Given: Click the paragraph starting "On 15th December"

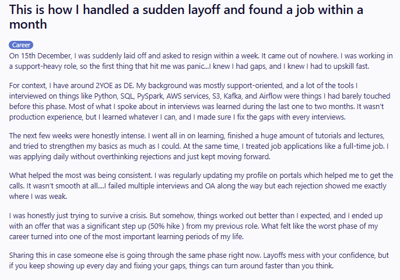Looking at the screenshot, I should tap(198, 61).
